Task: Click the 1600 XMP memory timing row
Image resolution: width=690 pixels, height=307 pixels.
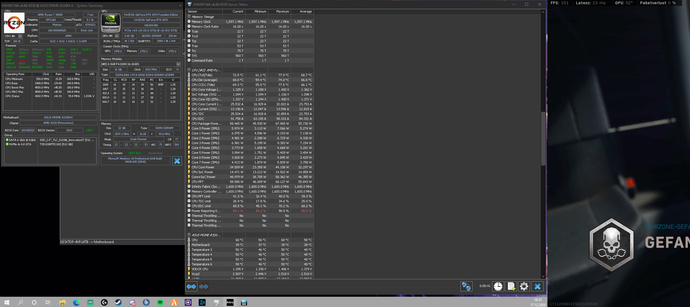Action: (x=141, y=85)
